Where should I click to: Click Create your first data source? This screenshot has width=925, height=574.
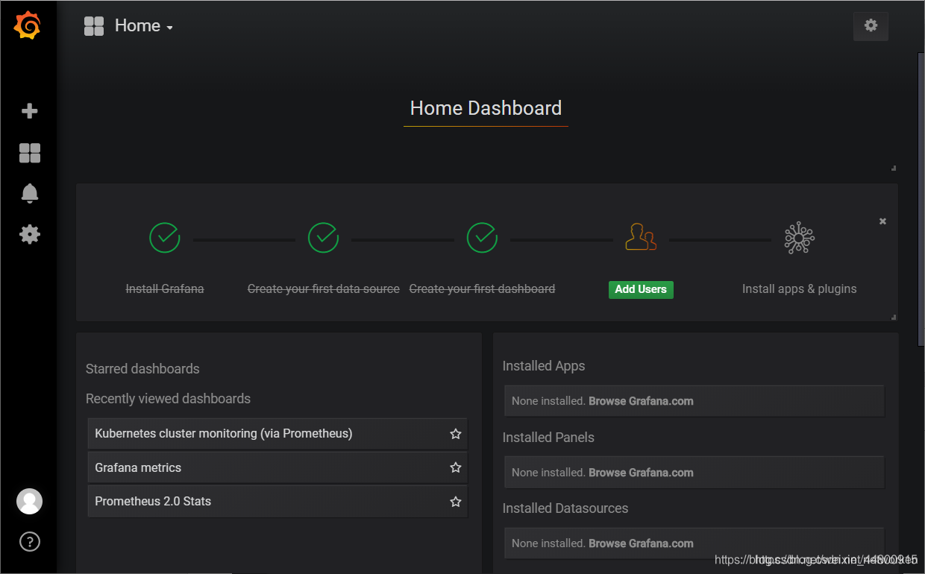(x=323, y=289)
